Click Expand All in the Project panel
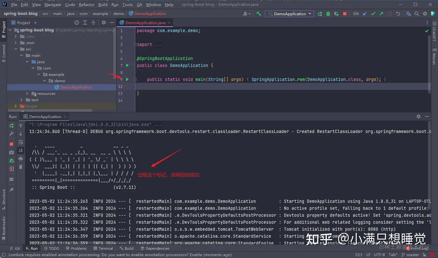This screenshot has height=258, width=438. coord(85,23)
